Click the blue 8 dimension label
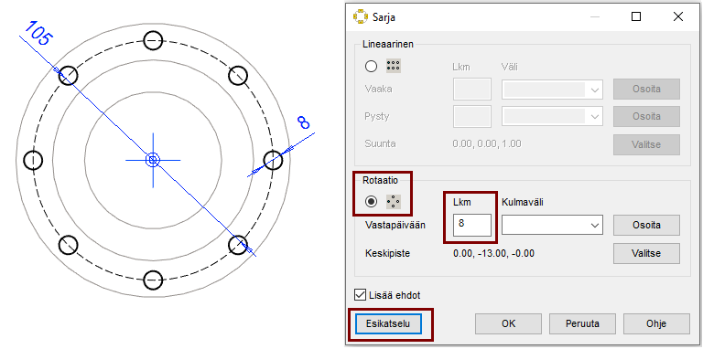The height and width of the screenshot is (349, 703). click(304, 122)
